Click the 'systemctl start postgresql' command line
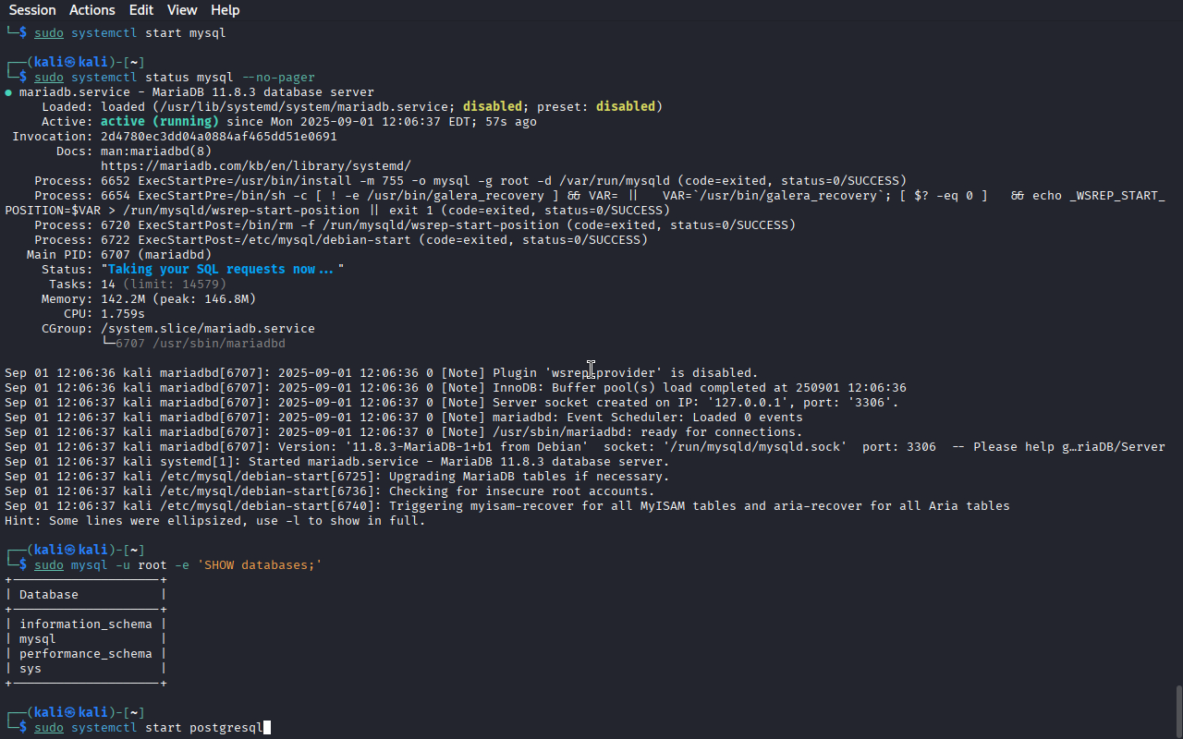 point(149,728)
